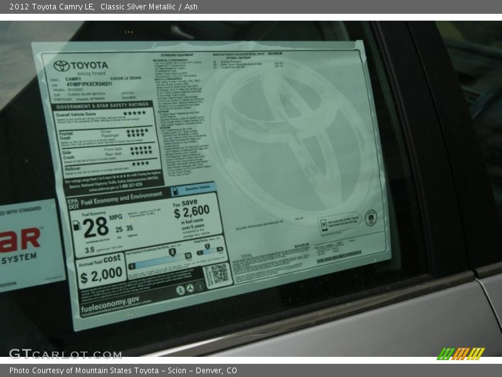Click the Toyota logo on the sticker

tap(61, 65)
